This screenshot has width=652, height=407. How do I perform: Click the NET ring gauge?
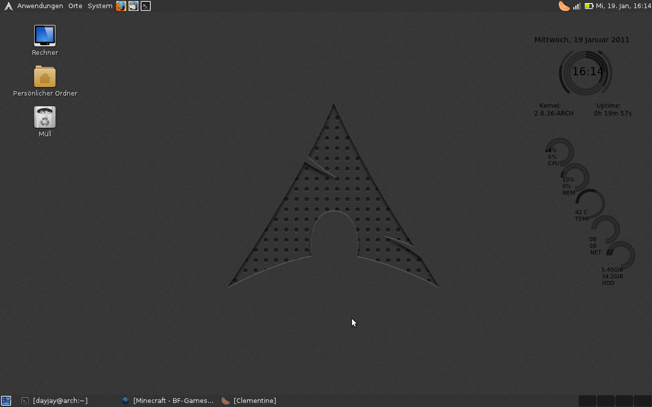click(x=605, y=230)
